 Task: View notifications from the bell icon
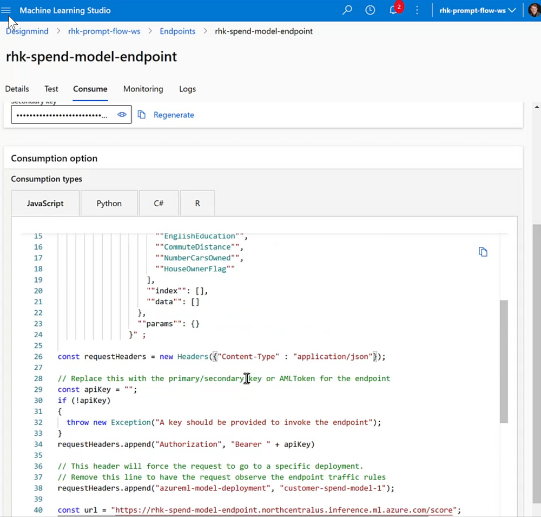(x=393, y=10)
